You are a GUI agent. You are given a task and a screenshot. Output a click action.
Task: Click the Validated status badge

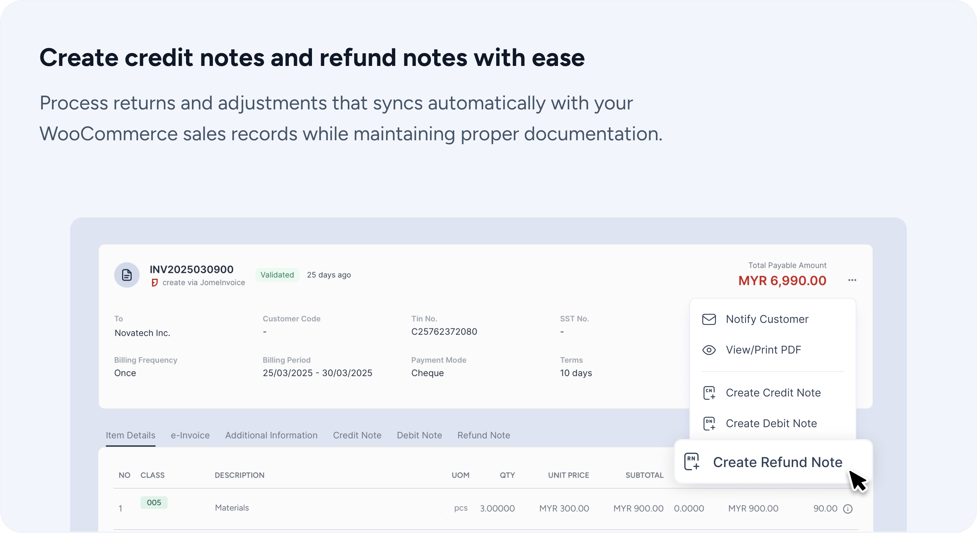(277, 275)
